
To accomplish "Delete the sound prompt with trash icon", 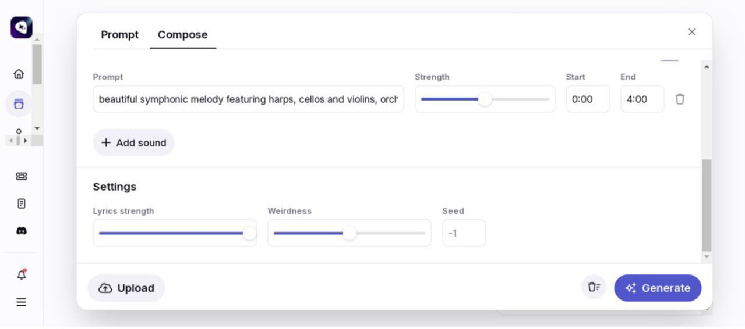I will click(680, 99).
